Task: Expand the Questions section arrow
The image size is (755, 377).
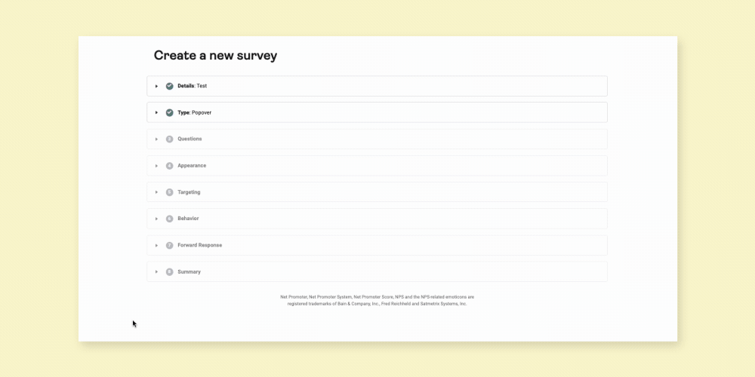Action: pyautogui.click(x=156, y=139)
